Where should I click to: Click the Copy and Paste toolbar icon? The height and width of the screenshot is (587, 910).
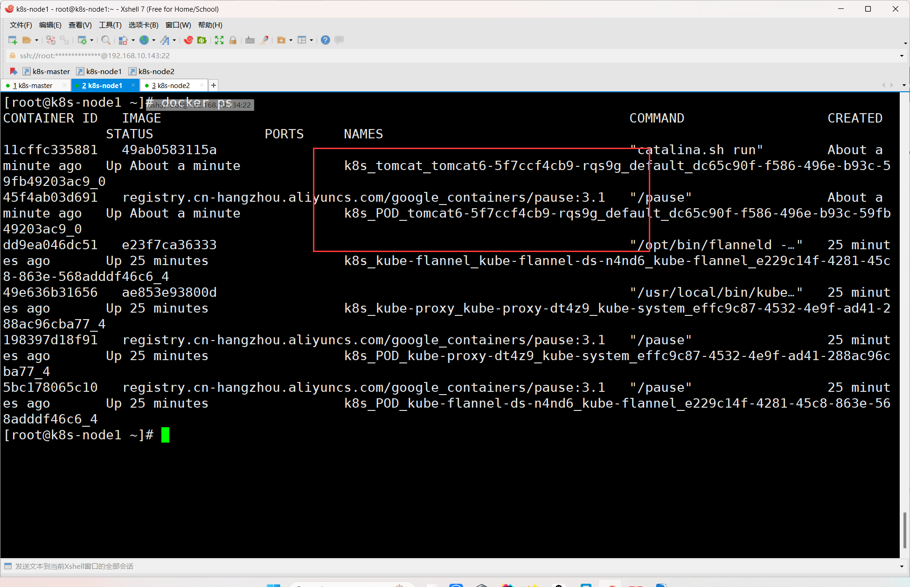pos(123,40)
